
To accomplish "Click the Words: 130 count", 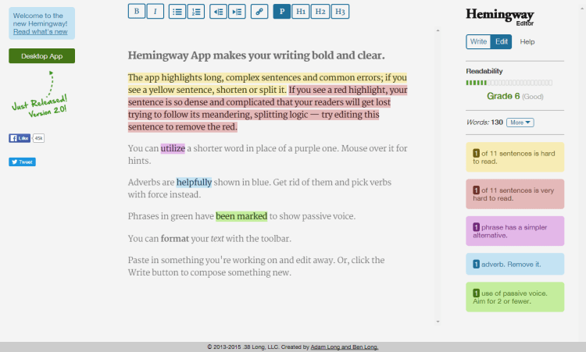I will coord(484,123).
